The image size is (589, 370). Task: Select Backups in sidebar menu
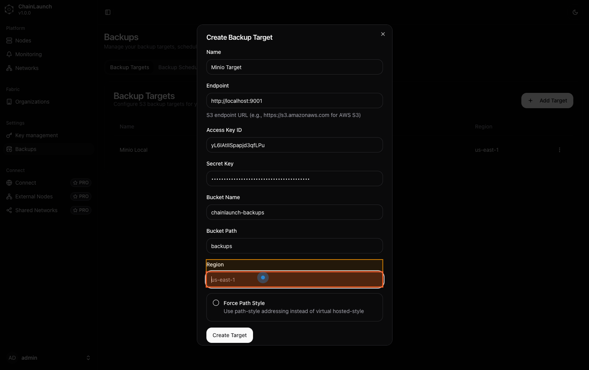(x=26, y=149)
